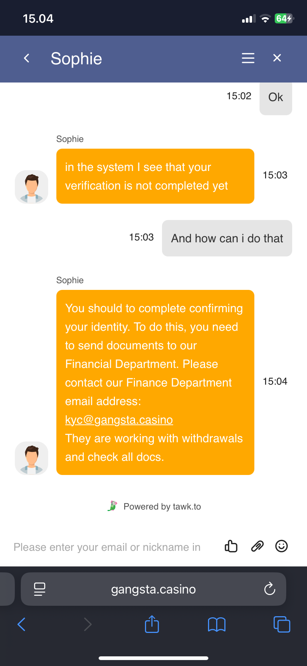Tap the "And how can i do that" message
The height and width of the screenshot is (666, 307).
227,238
